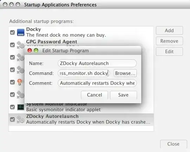Click Browse... to choose a command
190x152 pixels.
point(125,73)
